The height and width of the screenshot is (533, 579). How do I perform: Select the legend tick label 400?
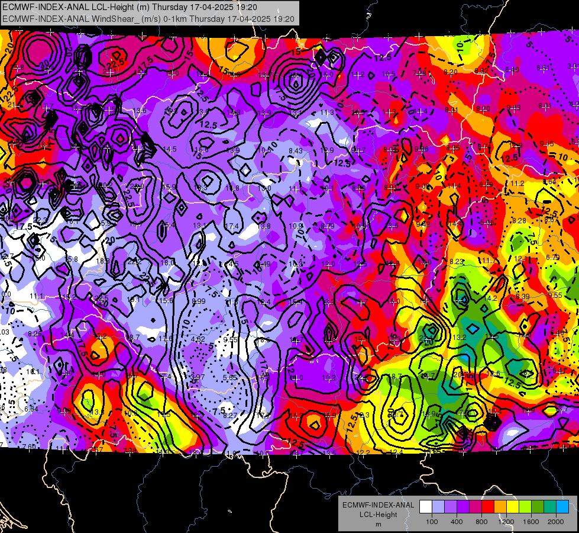click(457, 522)
